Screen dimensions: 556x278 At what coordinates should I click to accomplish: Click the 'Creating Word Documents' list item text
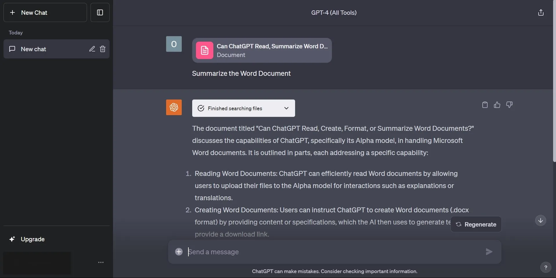point(332,222)
